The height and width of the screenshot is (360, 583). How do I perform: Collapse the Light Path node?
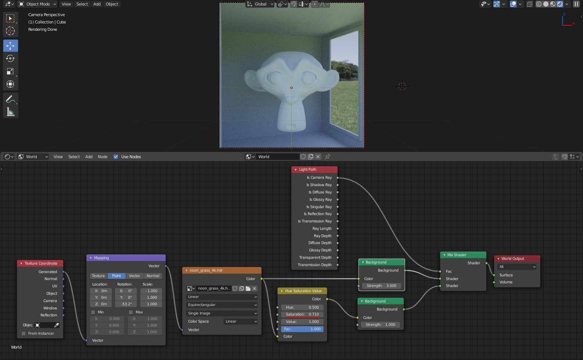tap(296, 170)
